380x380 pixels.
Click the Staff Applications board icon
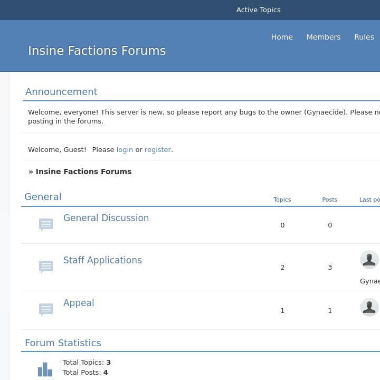(x=46, y=267)
